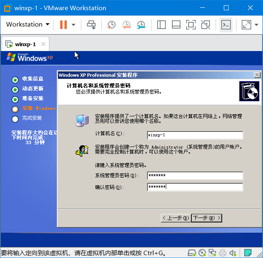Click the CD/DVD drive status icon
The height and width of the screenshot is (258, 263).
[x=202, y=253]
